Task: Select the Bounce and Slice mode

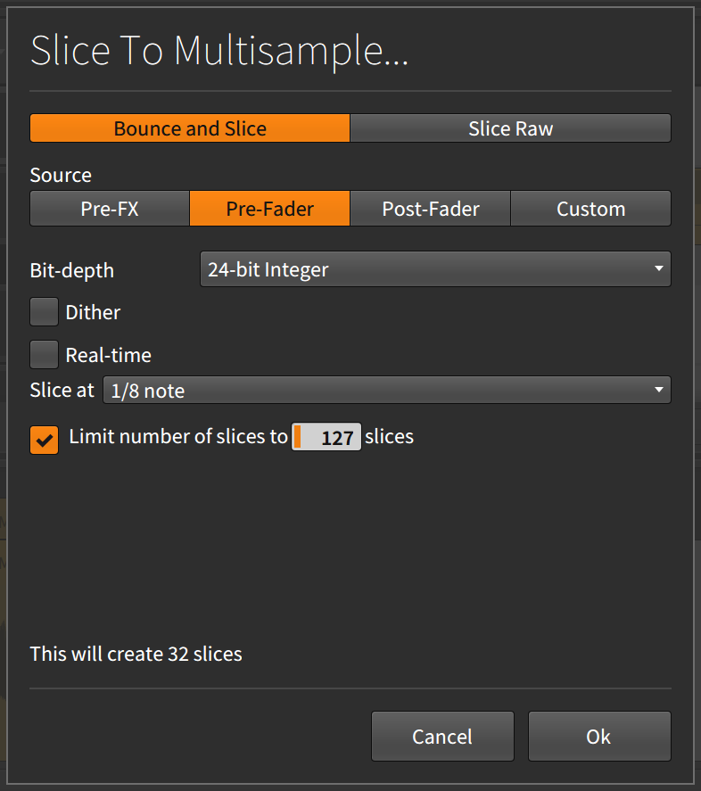Action: (x=189, y=128)
